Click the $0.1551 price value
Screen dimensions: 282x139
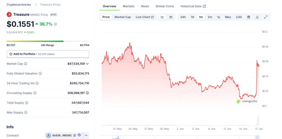click(20, 24)
